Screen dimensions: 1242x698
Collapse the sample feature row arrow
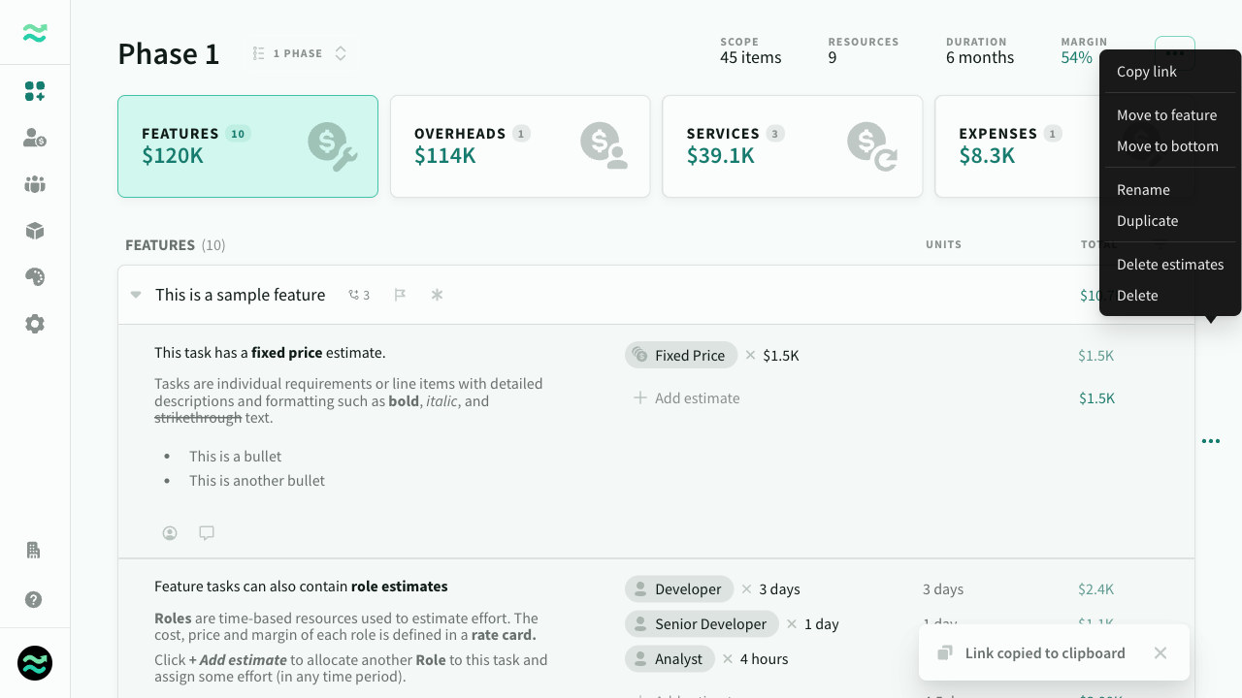click(136, 295)
